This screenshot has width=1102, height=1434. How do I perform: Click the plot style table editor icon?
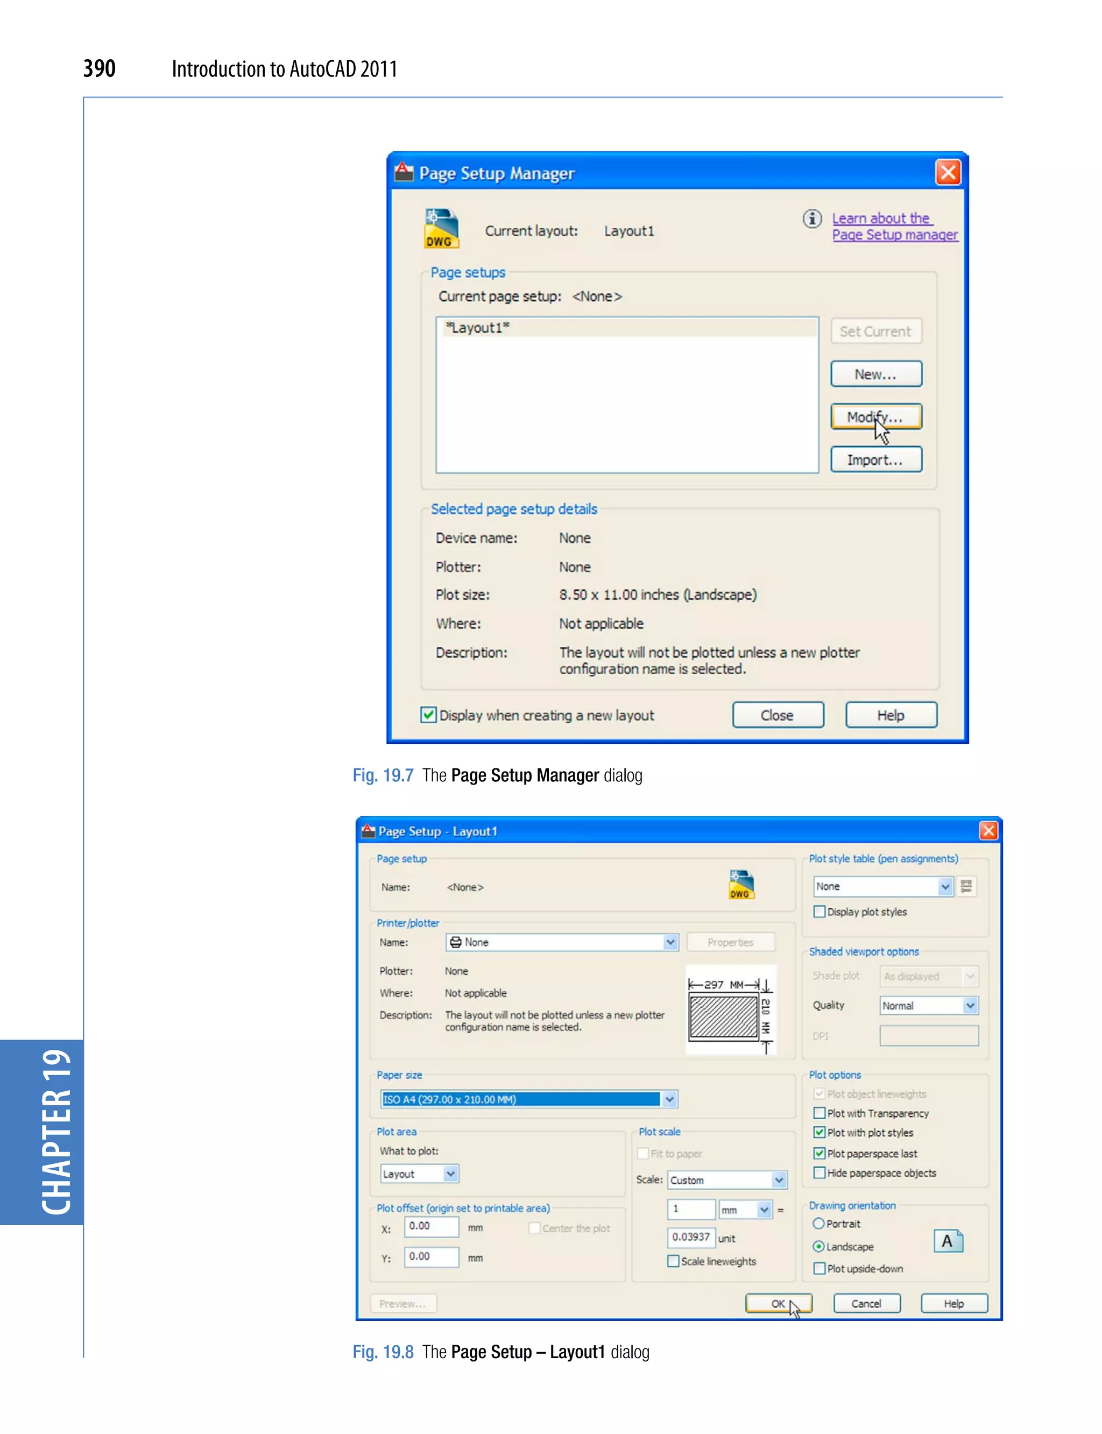(x=966, y=886)
